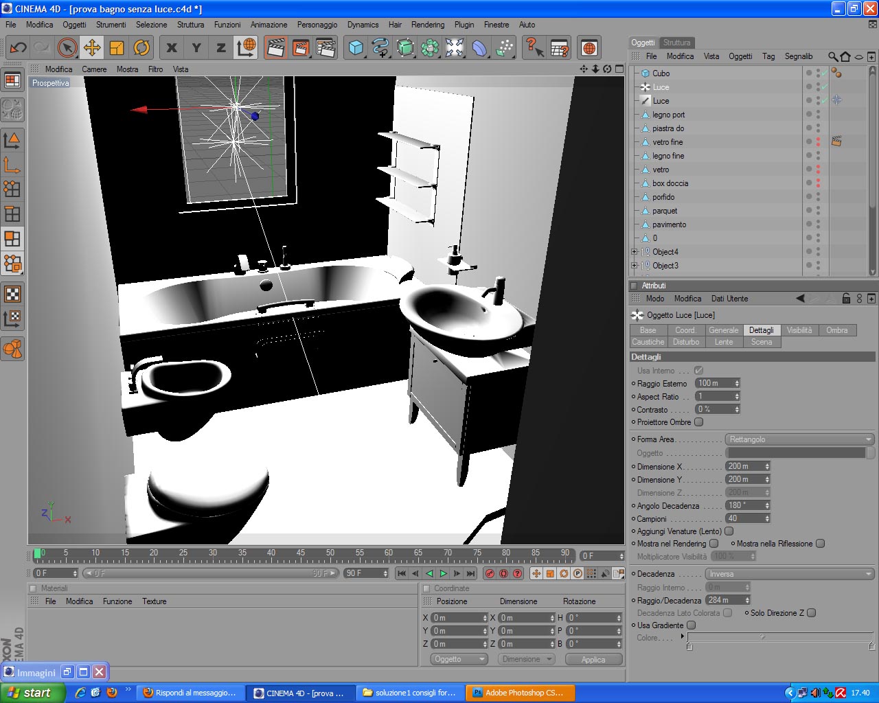
Task: Add a Cube primitive from the toolbar
Action: (356, 47)
